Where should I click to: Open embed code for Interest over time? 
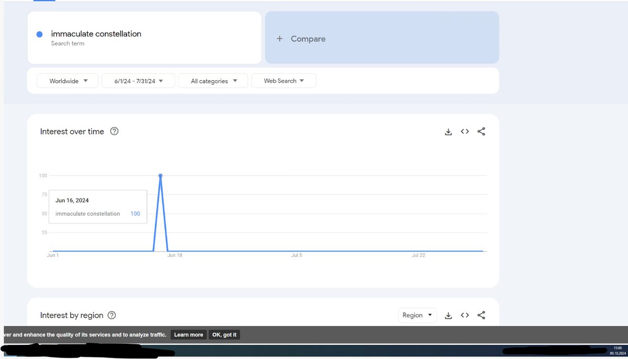(465, 131)
